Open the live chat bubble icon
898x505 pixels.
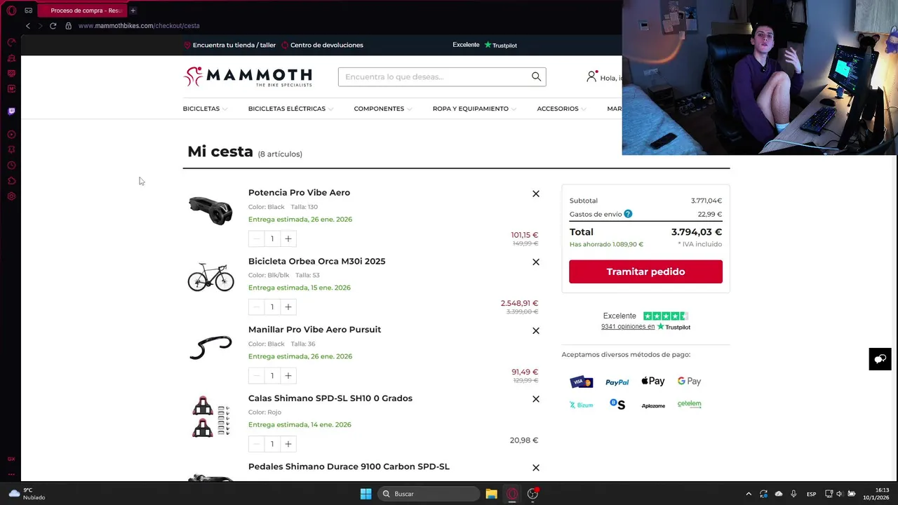(x=880, y=359)
